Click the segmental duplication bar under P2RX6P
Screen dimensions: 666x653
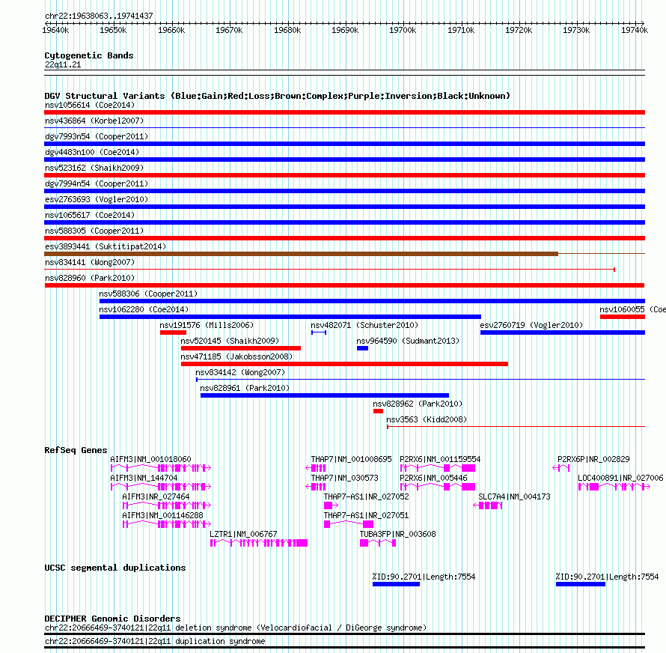(581, 584)
